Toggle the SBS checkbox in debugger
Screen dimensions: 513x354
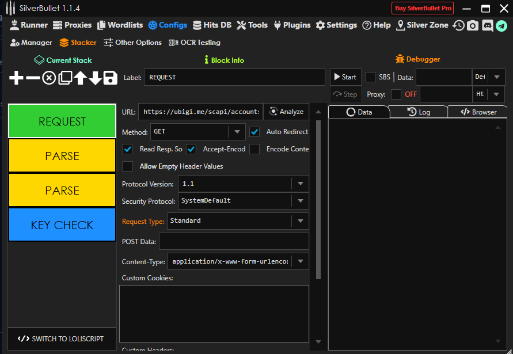pos(370,77)
